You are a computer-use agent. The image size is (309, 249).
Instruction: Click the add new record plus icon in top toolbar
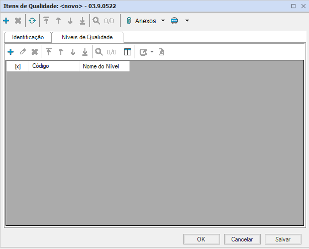click(x=6, y=21)
